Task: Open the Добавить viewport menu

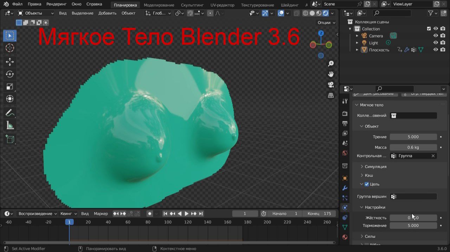Action: click(x=108, y=13)
